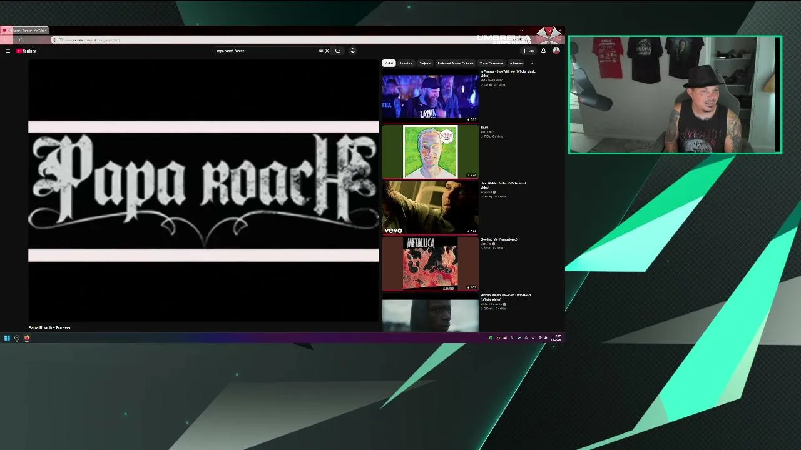Open 'michael kiwanuka - cold little heart' title link
Image resolution: width=801 pixels, height=450 pixels.
[506, 297]
